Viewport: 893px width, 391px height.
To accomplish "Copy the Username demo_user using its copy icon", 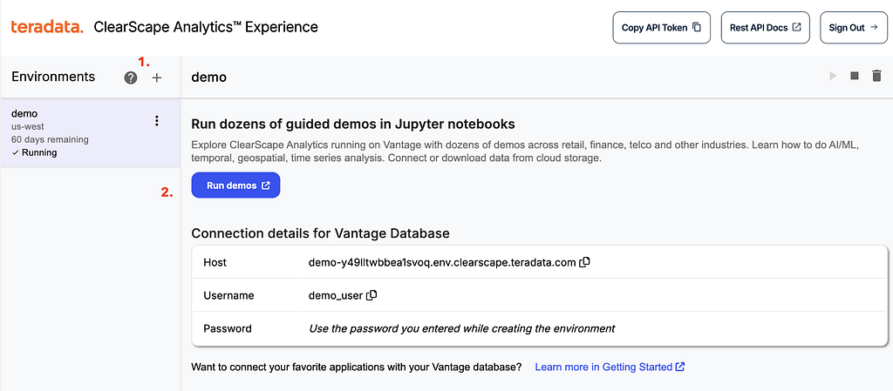I will click(372, 295).
